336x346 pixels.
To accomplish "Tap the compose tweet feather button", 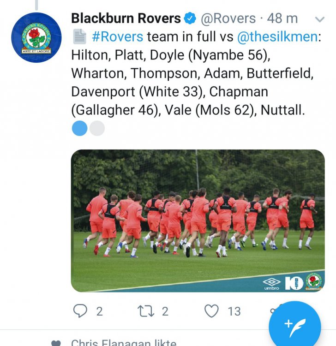I will point(295,326).
